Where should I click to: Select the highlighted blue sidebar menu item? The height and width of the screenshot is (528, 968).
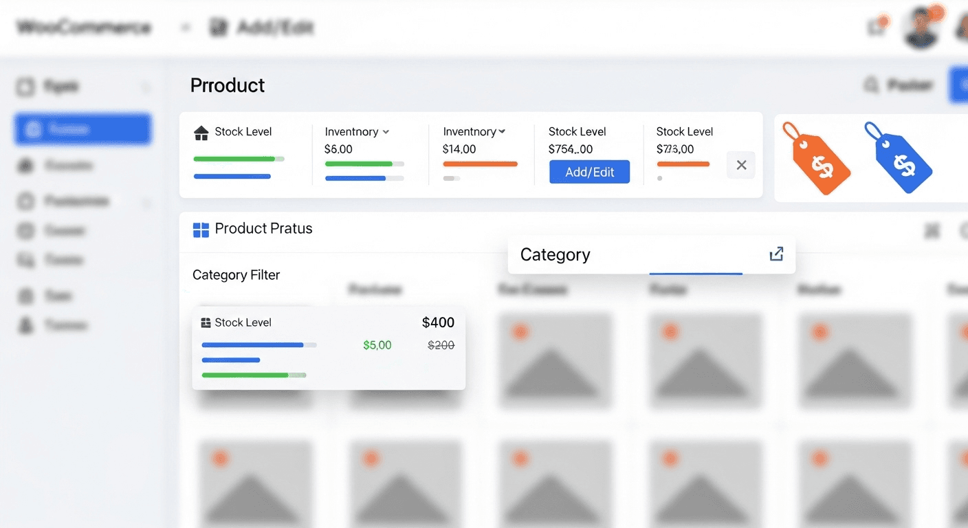(82, 129)
